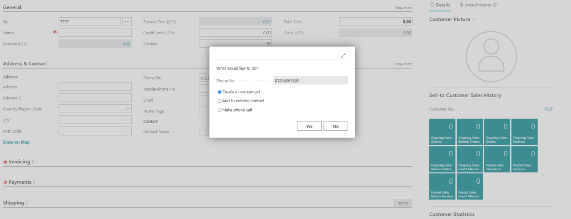Expand the Invoicing section
This screenshot has width=571, height=219.
[x=20, y=162]
